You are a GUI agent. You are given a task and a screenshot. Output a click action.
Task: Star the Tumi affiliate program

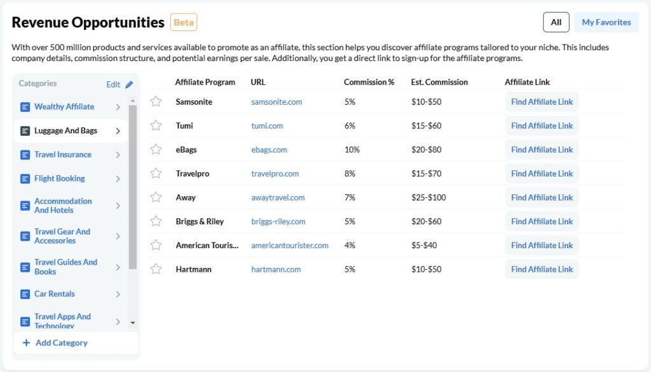156,125
